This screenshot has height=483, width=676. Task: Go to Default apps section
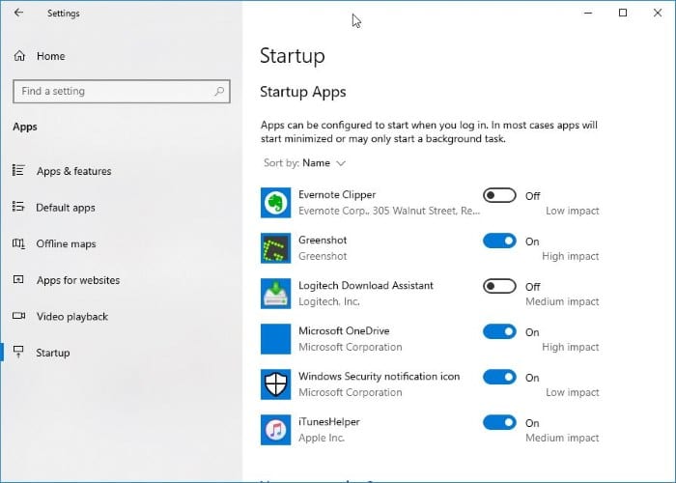[x=66, y=208]
